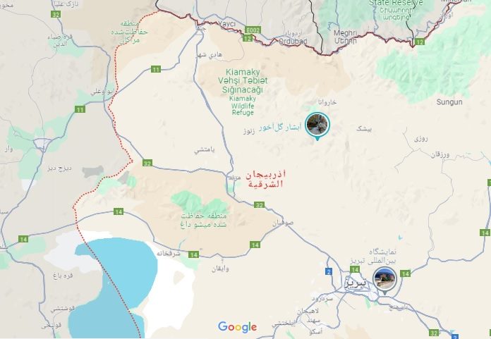This screenshot has height=339, width=491.
Task: Click the green E002 road shield
Action: click(x=253, y=30)
